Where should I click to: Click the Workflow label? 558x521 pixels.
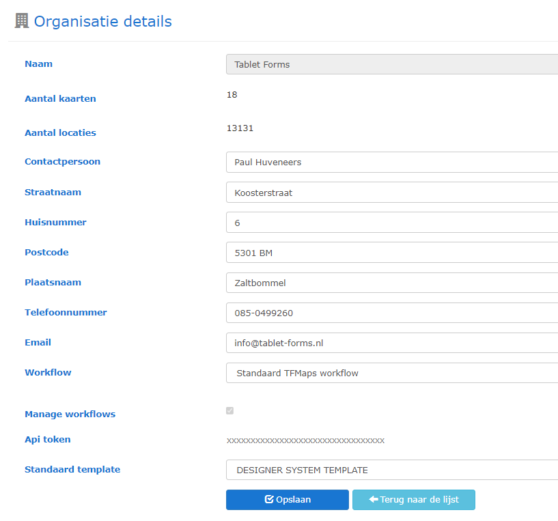click(x=48, y=373)
